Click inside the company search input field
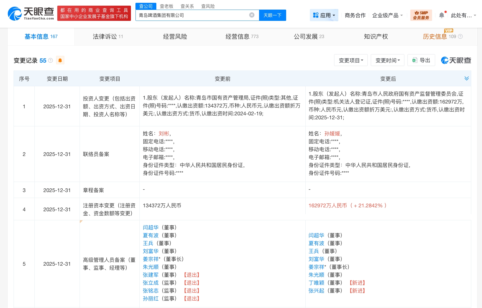This screenshot has width=482, height=308. click(195, 15)
